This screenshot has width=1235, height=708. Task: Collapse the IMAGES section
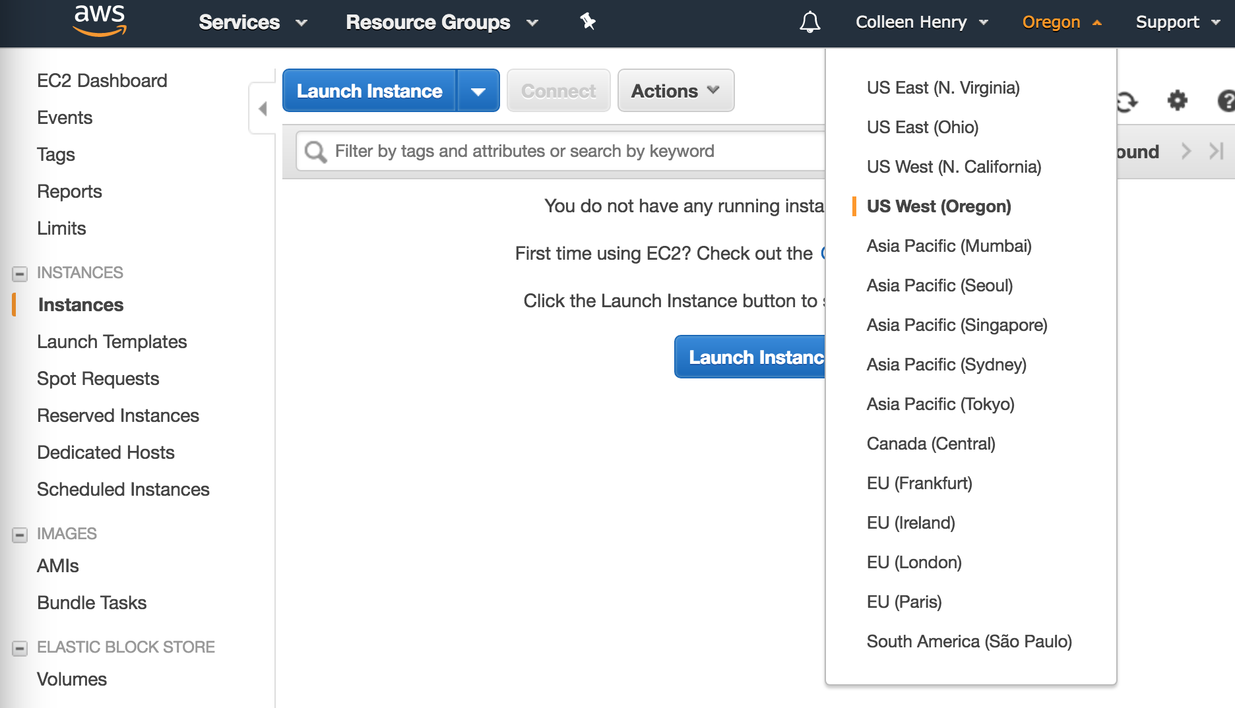(20, 535)
